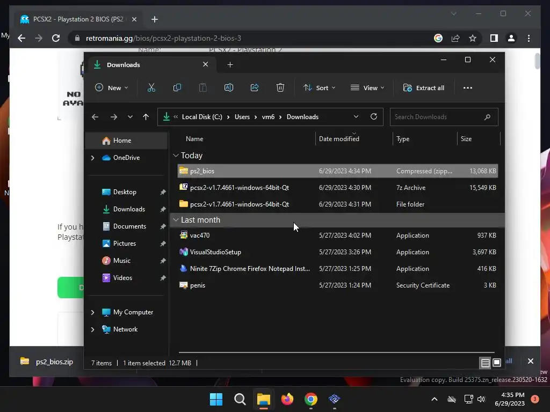The image size is (550, 412).
Task: Click Users in the address breadcrumb
Action: 242,117
